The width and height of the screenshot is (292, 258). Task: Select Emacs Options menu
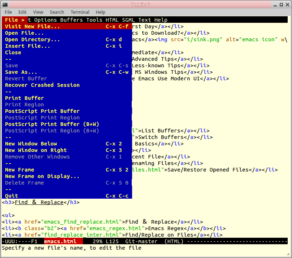pyautogui.click(x=45, y=20)
